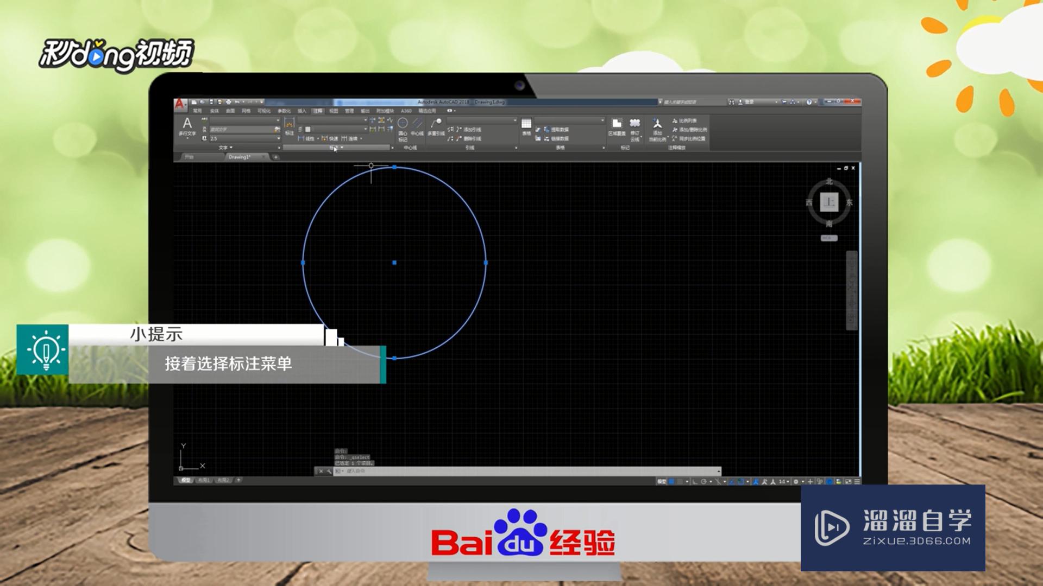1043x586 pixels.
Task: Select the 多行文字 multiline text tool
Action: (x=187, y=128)
